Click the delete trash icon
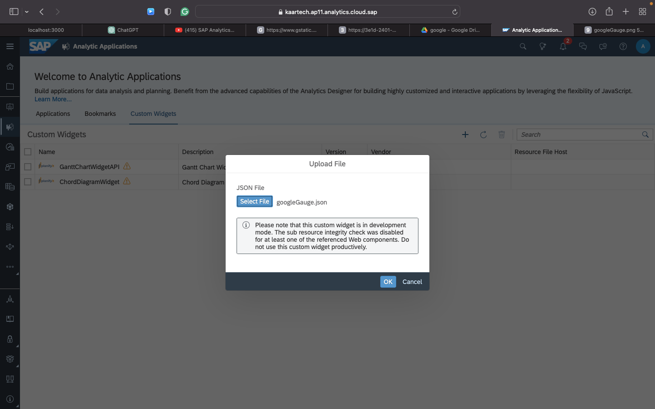Image resolution: width=655 pixels, height=409 pixels. coord(501,135)
